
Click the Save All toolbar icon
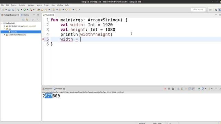point(13,10)
